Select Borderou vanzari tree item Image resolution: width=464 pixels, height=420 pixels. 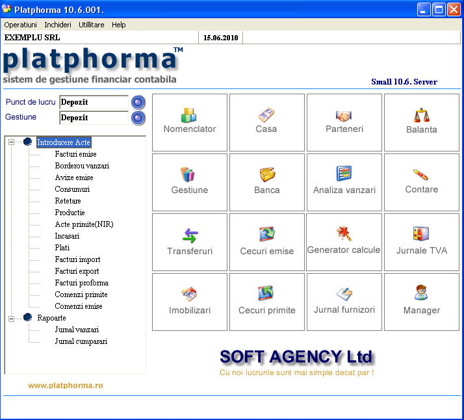82,166
